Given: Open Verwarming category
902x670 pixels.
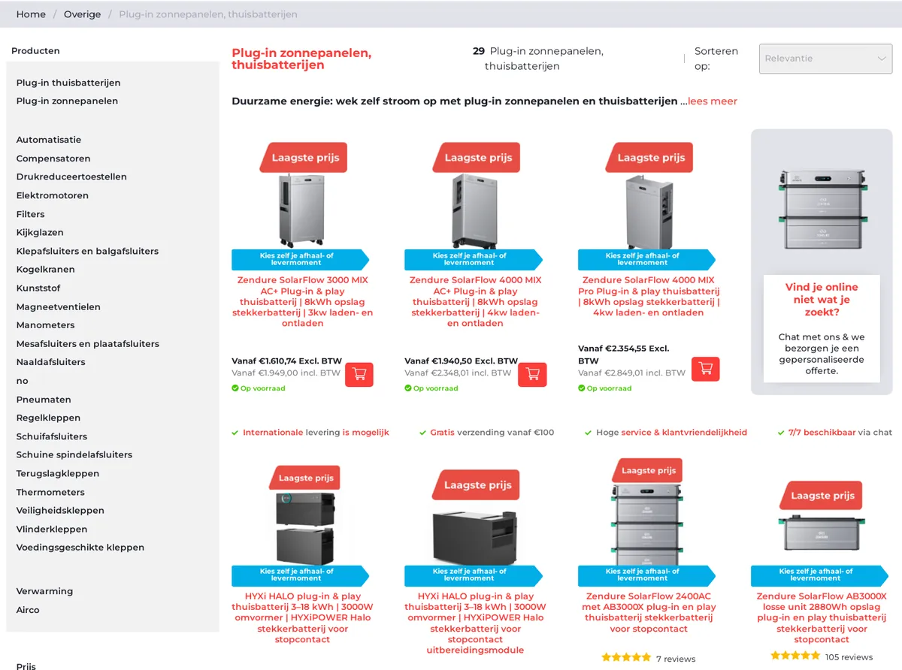Looking at the screenshot, I should click(x=44, y=591).
